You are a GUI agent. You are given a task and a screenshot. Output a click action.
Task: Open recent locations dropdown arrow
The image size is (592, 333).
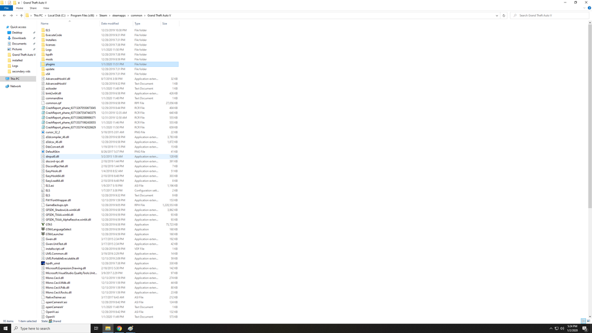(x=16, y=15)
